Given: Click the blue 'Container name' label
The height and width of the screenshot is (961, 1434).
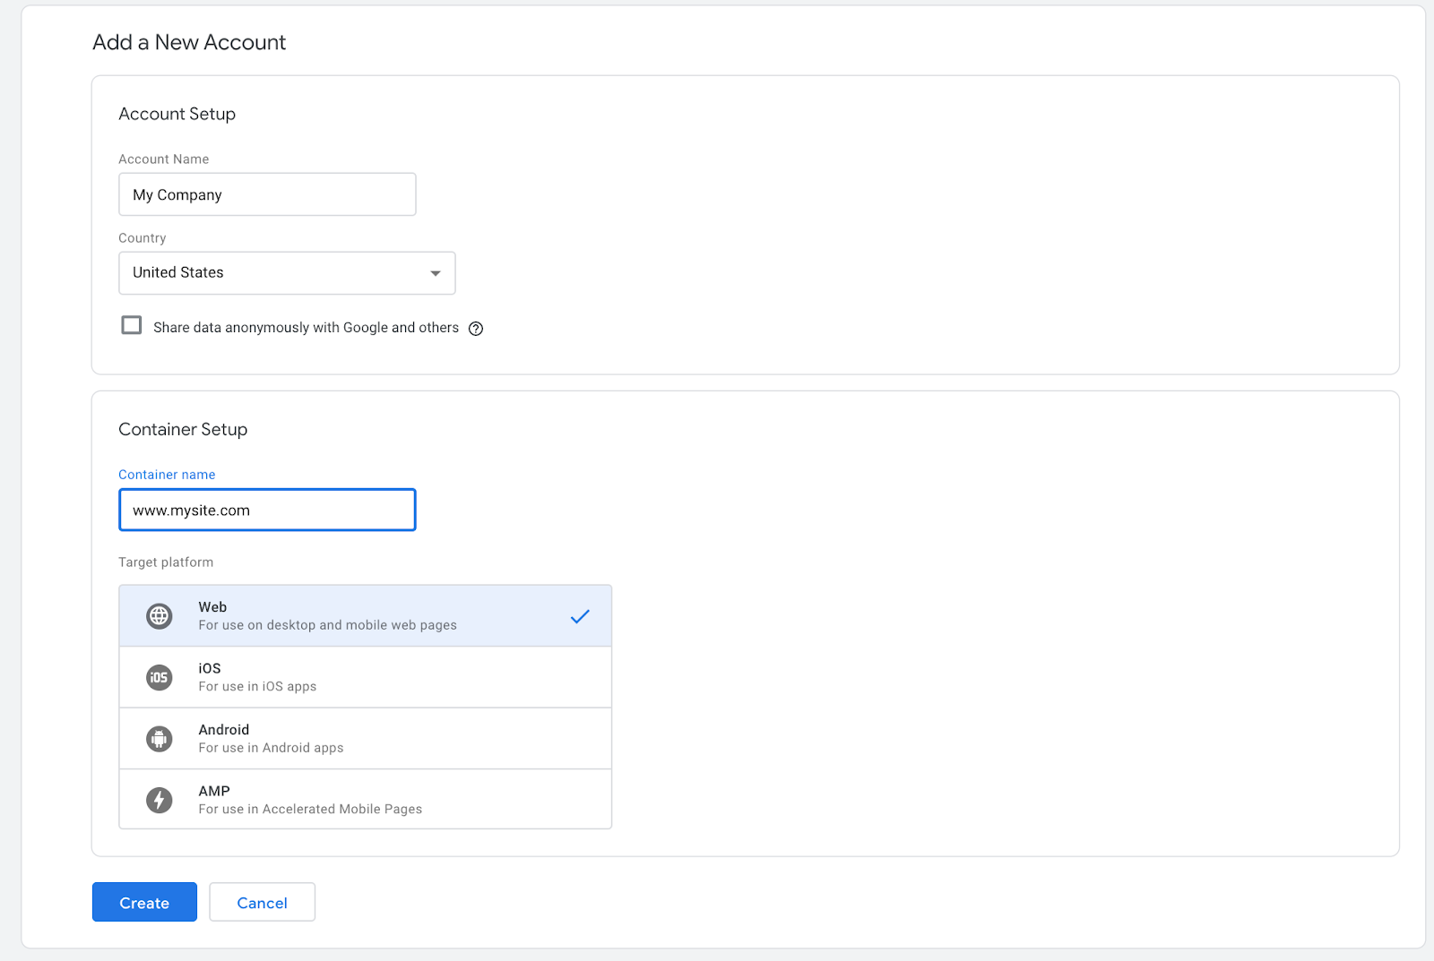Looking at the screenshot, I should tap(167, 475).
